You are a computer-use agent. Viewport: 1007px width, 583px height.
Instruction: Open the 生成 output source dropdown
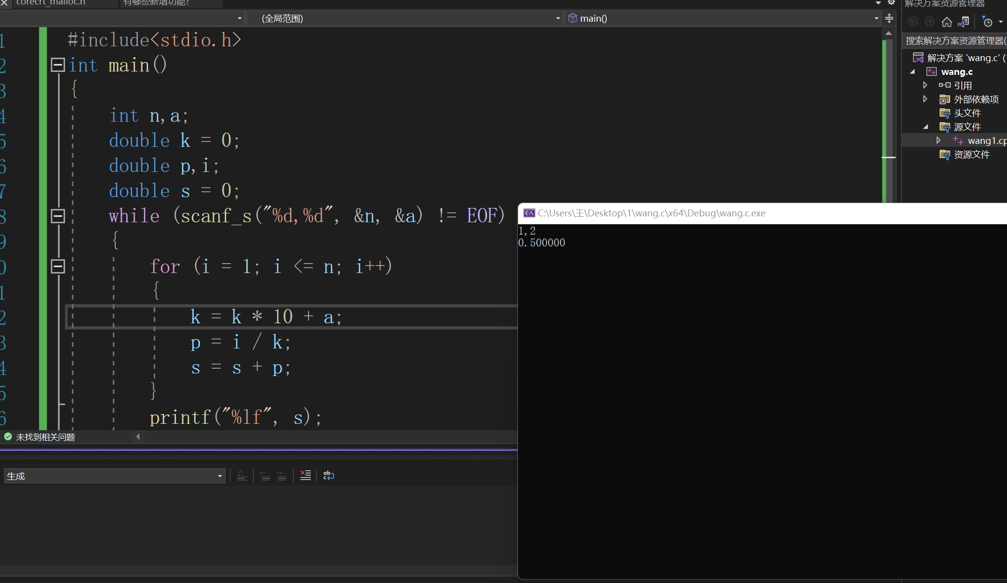220,476
